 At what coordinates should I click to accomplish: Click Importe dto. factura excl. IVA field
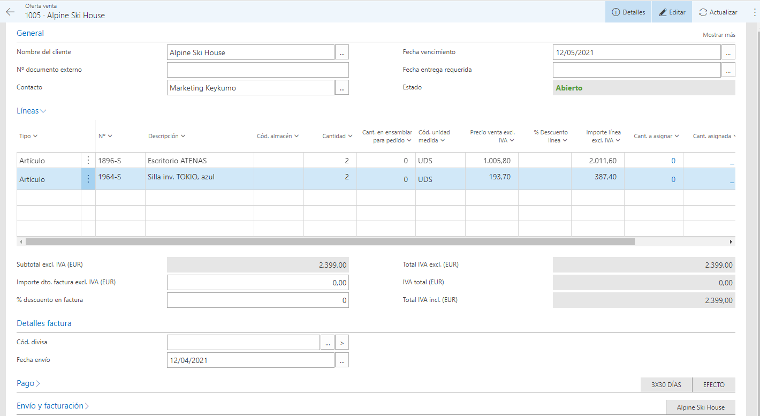click(258, 283)
